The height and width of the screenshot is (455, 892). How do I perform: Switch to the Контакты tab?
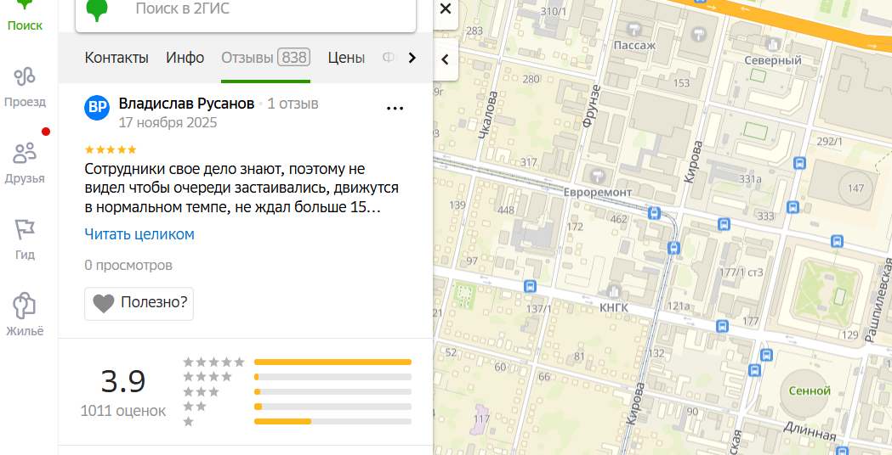click(116, 58)
